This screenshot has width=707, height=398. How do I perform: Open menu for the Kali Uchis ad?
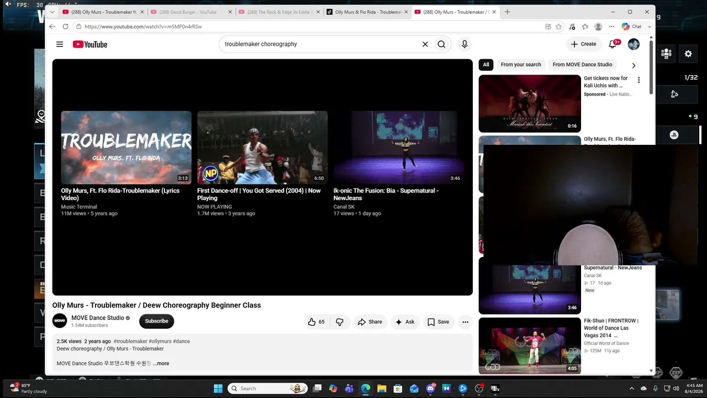tap(639, 80)
